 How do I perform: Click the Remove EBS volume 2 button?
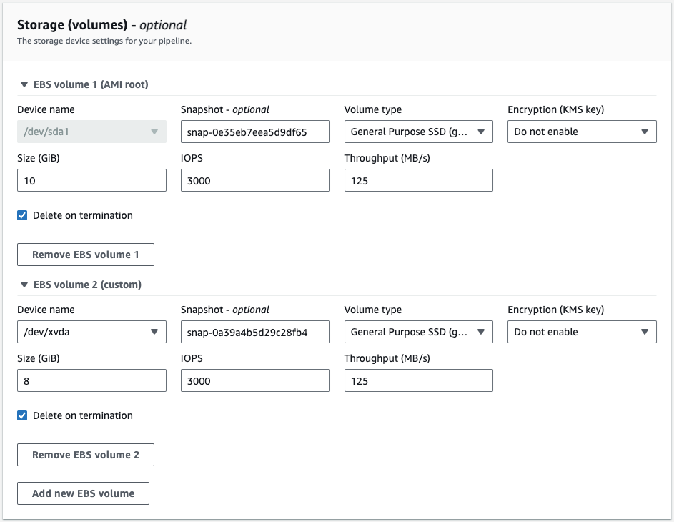click(x=85, y=454)
